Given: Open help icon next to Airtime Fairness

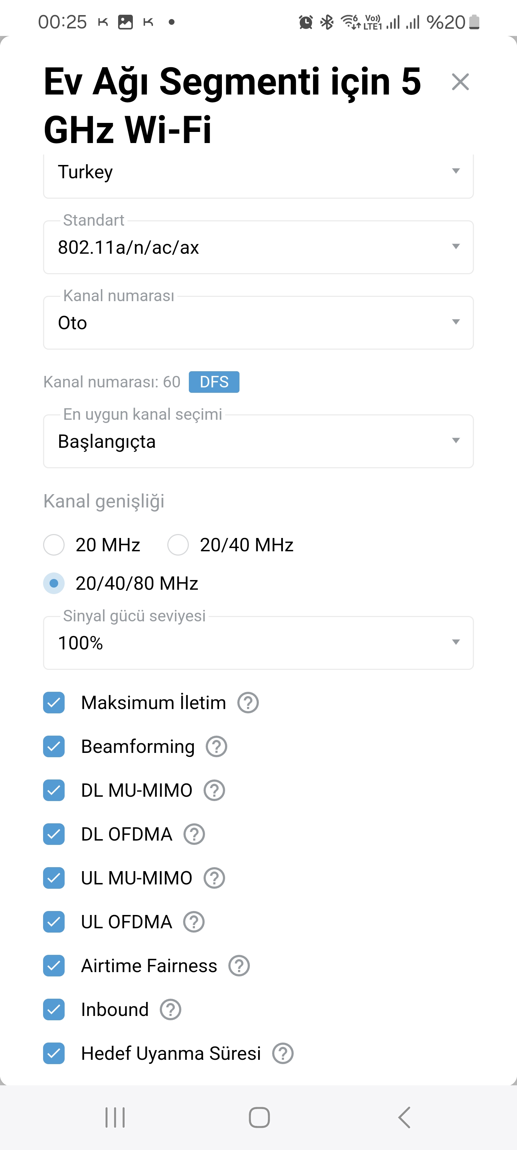Looking at the screenshot, I should coord(239,966).
